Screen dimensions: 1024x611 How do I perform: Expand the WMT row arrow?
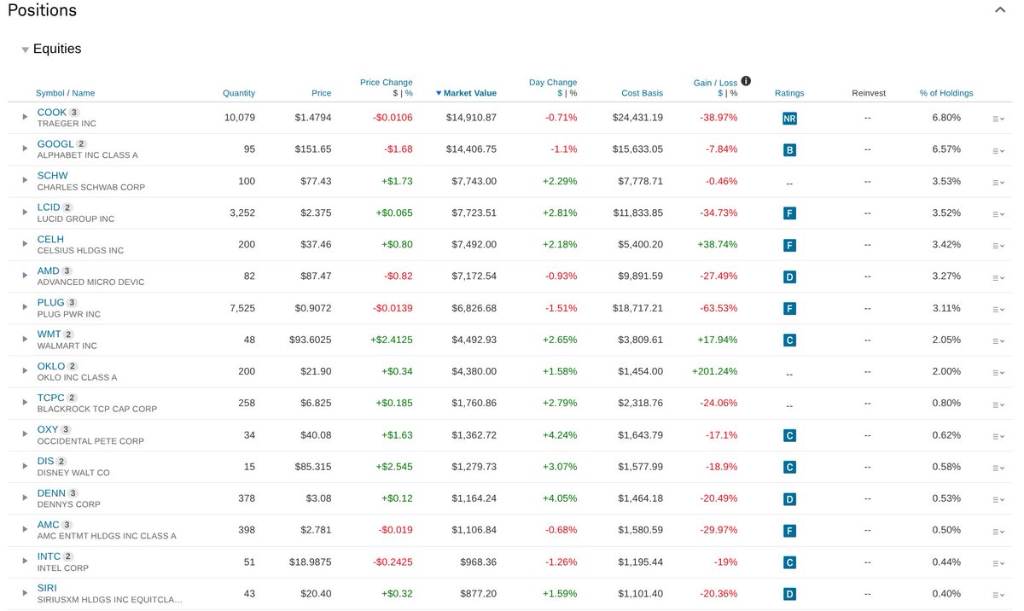pyautogui.click(x=26, y=340)
